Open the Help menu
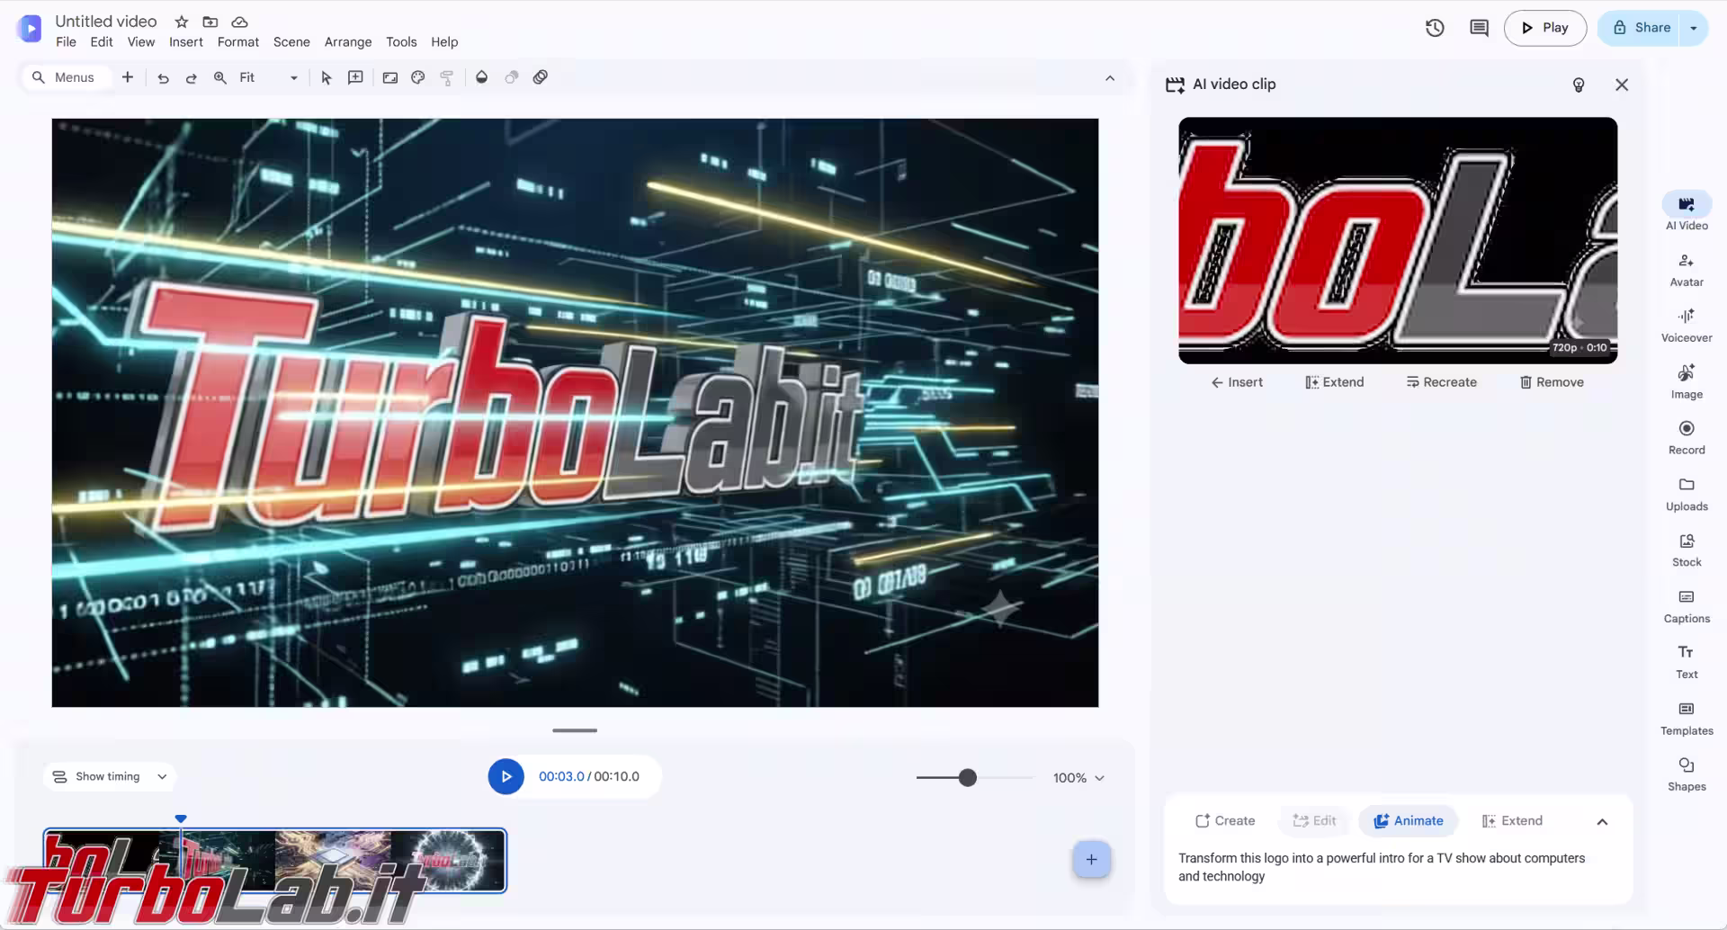This screenshot has width=1727, height=930. click(x=444, y=42)
